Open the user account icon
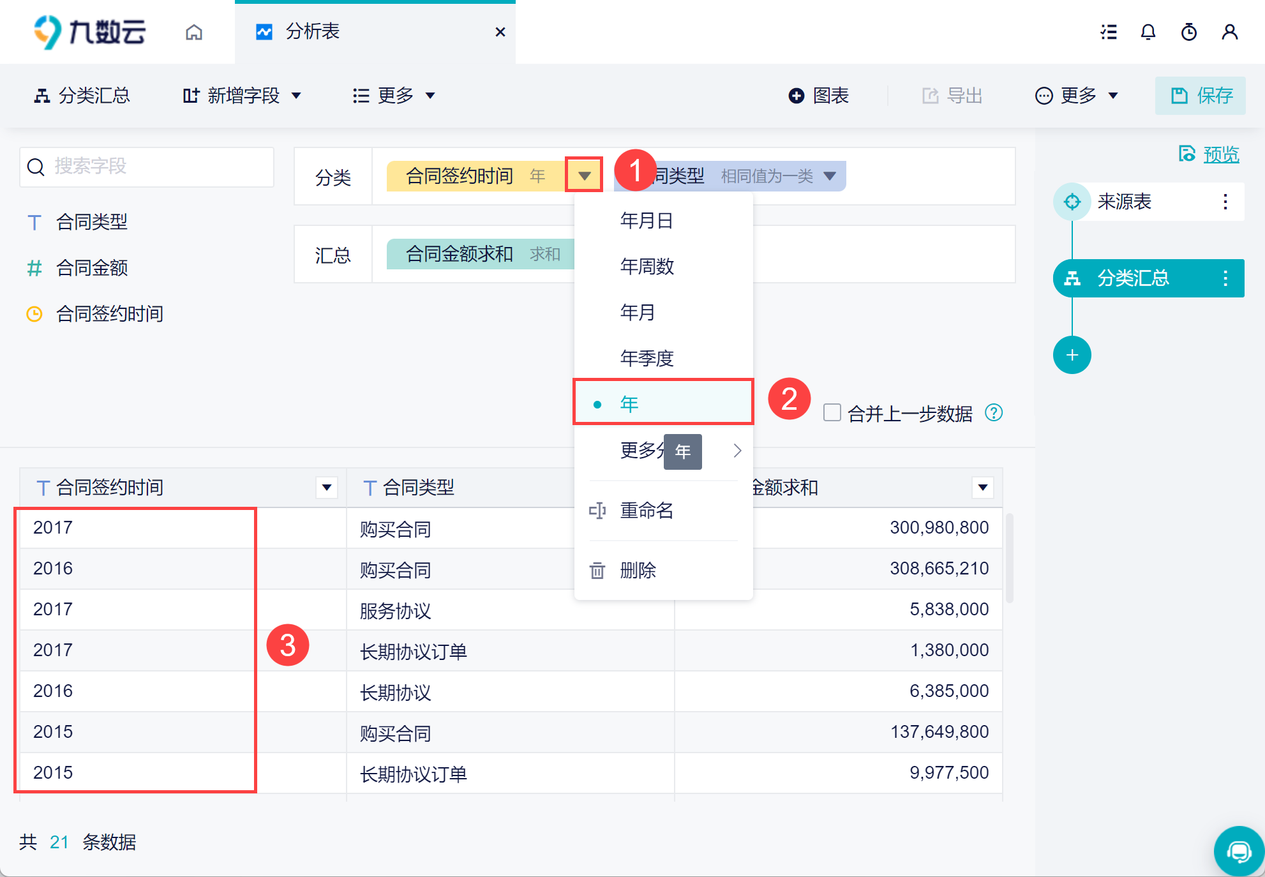1265x877 pixels. [x=1230, y=32]
